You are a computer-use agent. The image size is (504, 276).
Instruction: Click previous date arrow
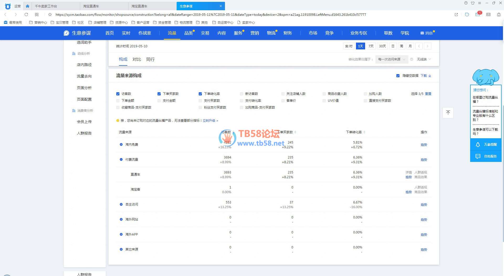click(419, 46)
